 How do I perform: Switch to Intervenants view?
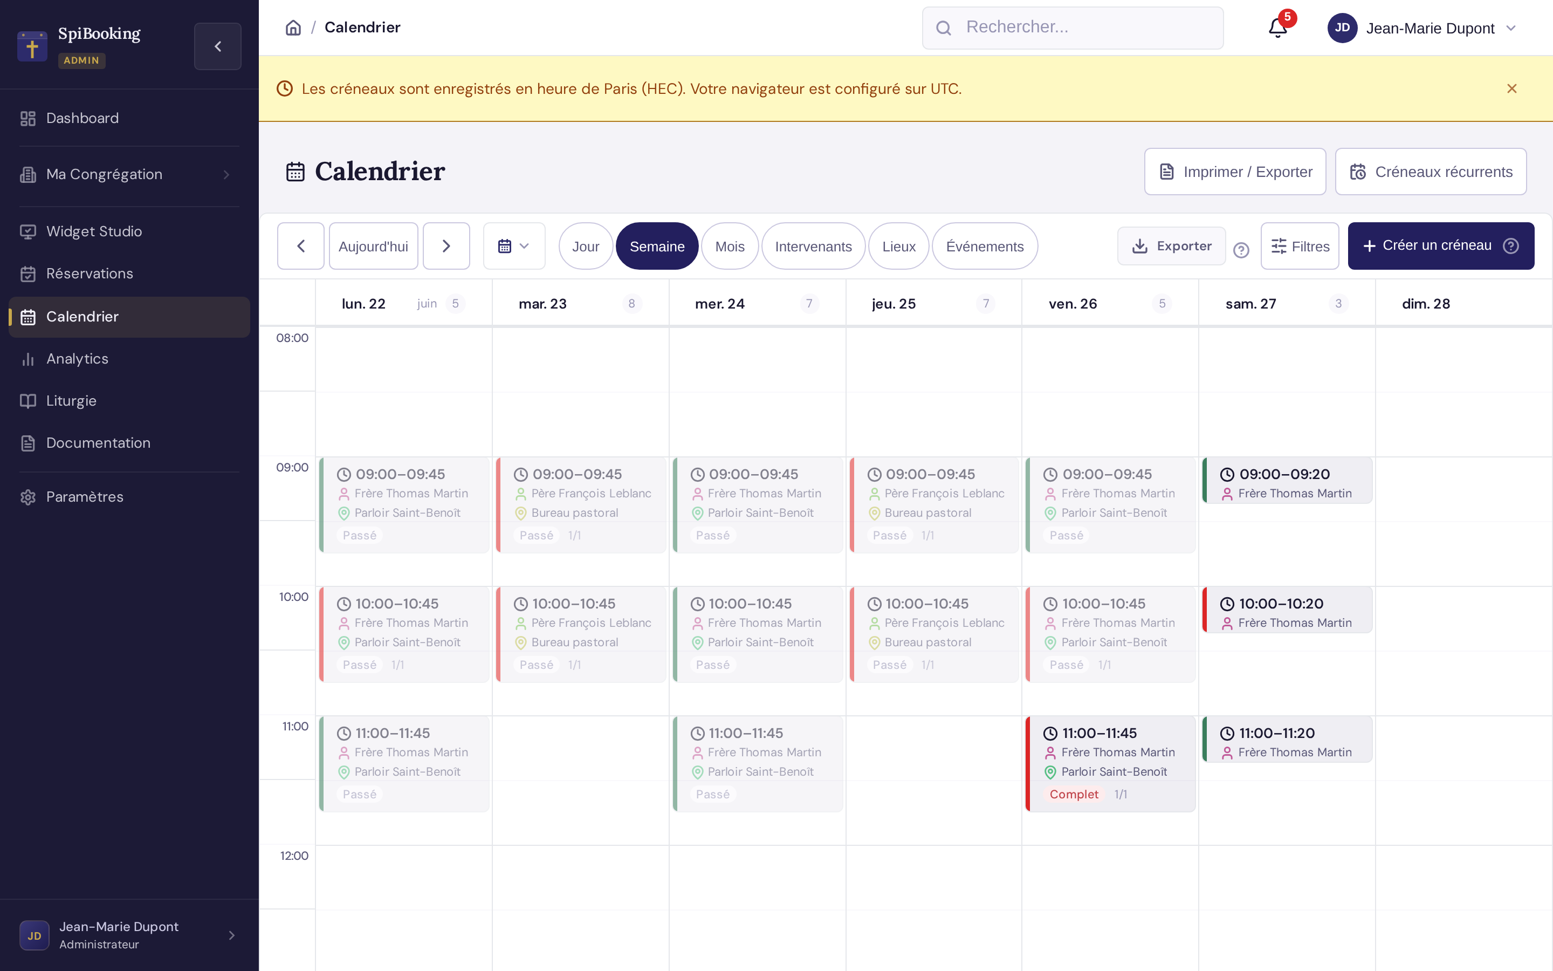[813, 246]
